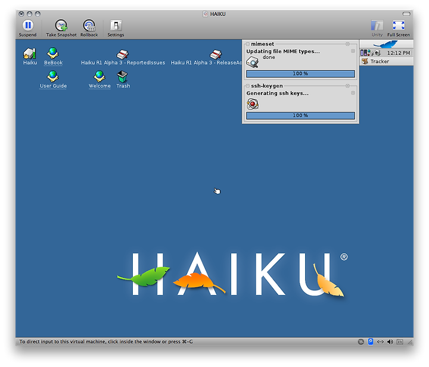This screenshot has width=429, height=367.
Task: Open the Deskbar leaf menu
Action: [386, 44]
